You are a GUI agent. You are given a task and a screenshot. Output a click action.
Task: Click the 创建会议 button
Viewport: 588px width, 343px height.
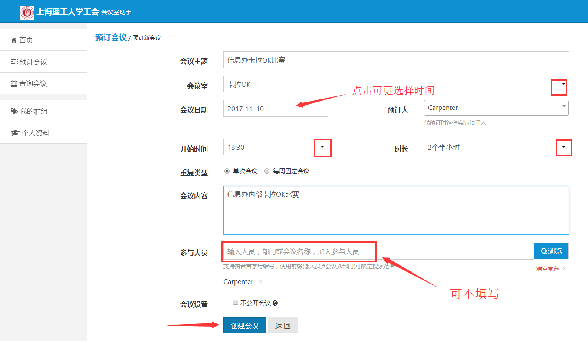pos(245,326)
